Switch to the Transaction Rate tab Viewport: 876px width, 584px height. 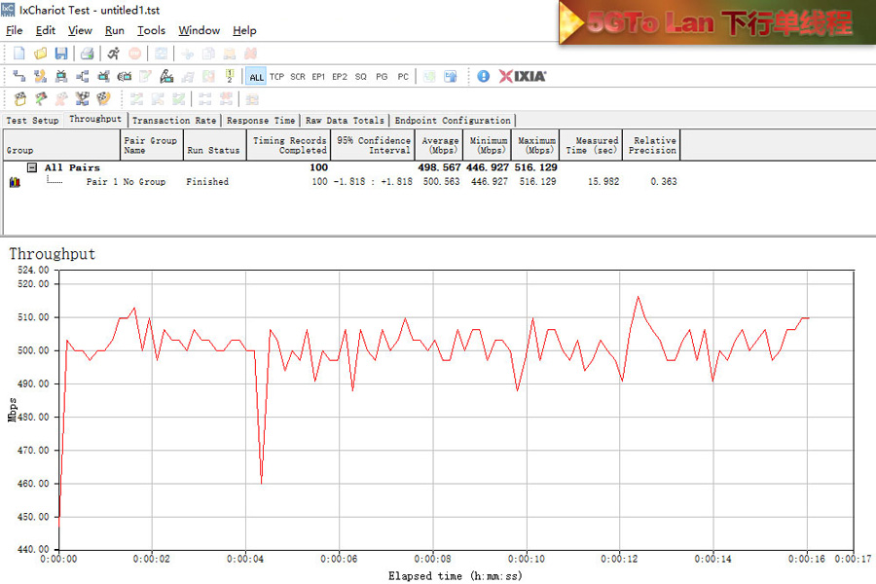pos(174,121)
